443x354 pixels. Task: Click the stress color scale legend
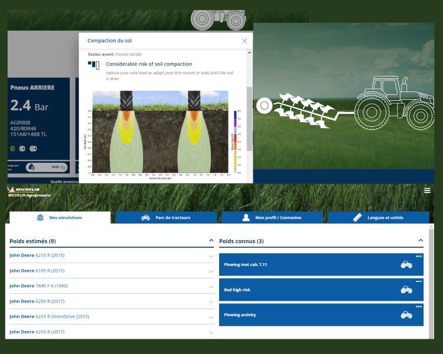click(235, 142)
